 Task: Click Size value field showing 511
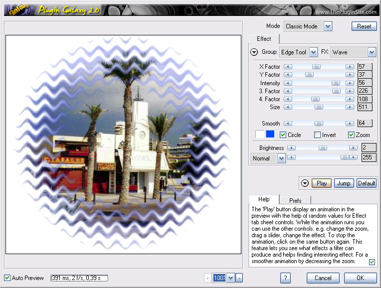(365, 107)
